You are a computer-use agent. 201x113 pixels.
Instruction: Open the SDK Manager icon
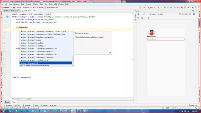(188, 8)
